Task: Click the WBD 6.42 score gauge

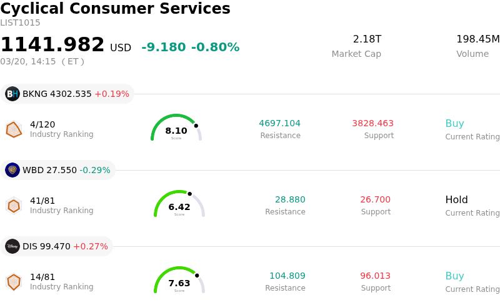Action: click(179, 204)
